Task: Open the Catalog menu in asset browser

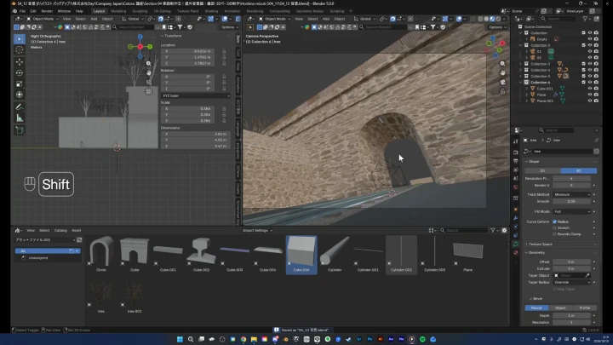Action: pyautogui.click(x=60, y=230)
